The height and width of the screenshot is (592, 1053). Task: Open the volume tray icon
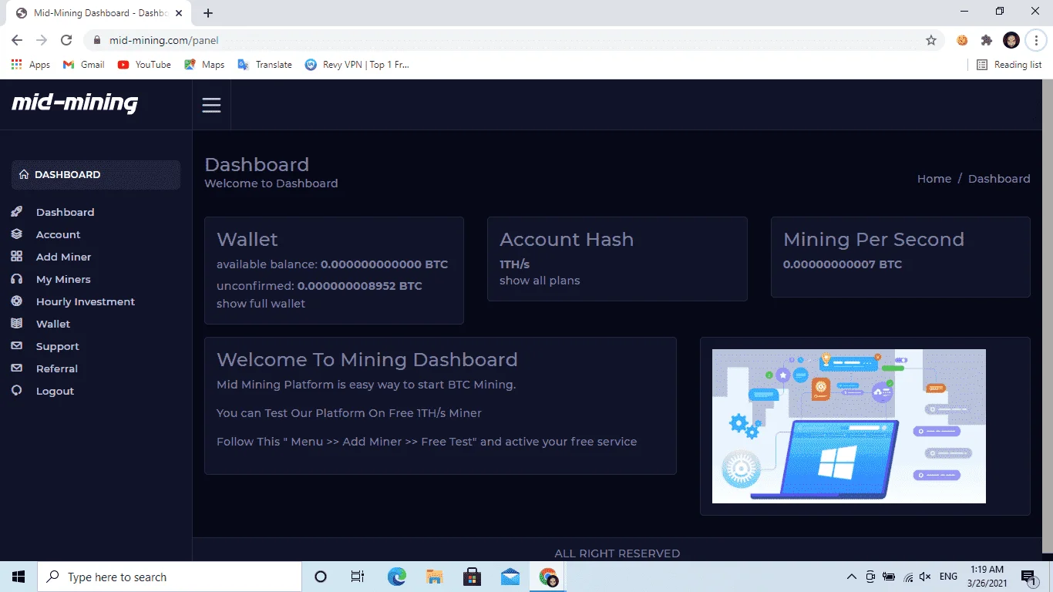926,577
